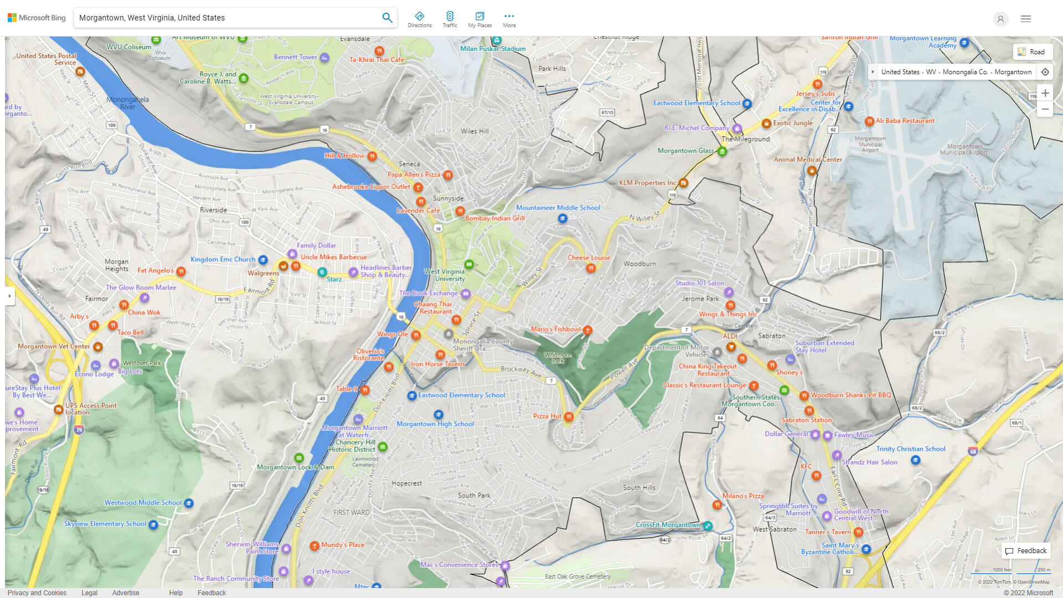Expand the location breadcrumb arrow
This screenshot has height=598, width=1063.
[x=873, y=72]
